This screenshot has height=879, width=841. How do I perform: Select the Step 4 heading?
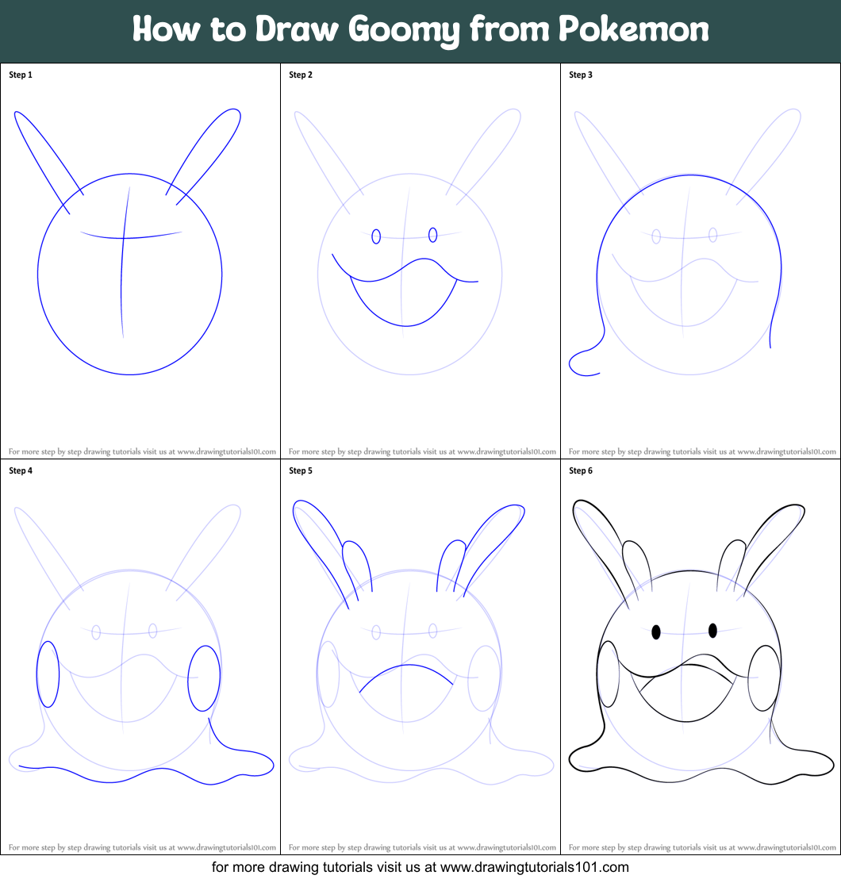[20, 470]
